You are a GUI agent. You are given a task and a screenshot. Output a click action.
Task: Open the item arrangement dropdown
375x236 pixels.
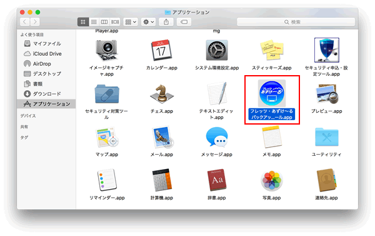[x=131, y=22]
